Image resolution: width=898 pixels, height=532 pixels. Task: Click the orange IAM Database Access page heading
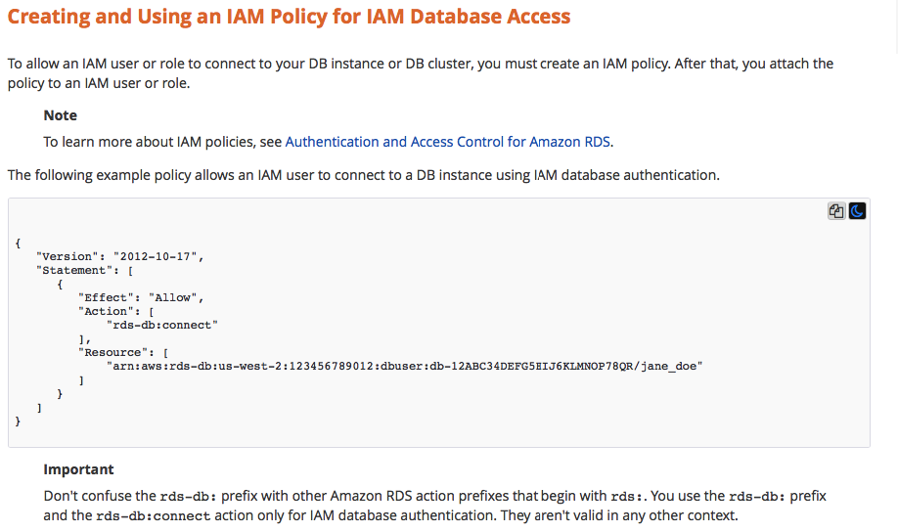[x=290, y=17]
